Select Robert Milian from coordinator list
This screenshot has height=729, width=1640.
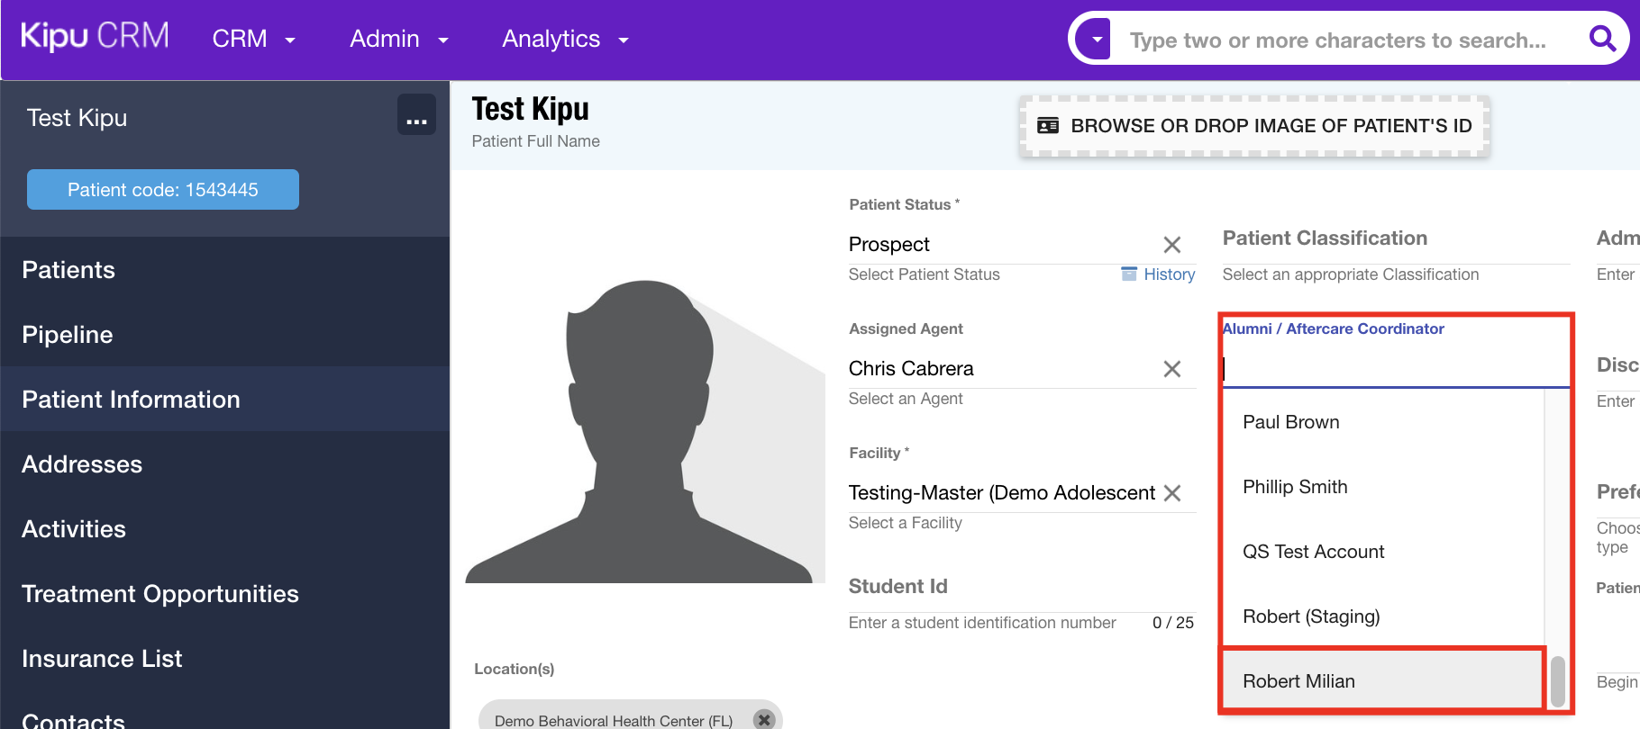pyautogui.click(x=1298, y=681)
